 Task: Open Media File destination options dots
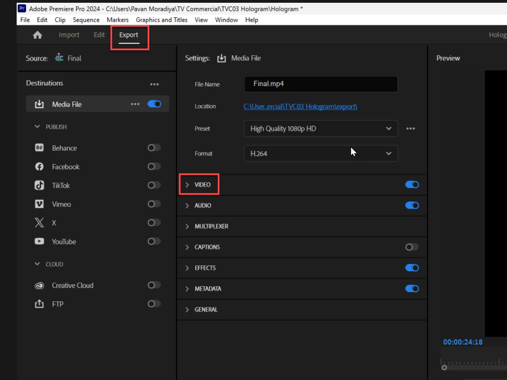(x=135, y=104)
